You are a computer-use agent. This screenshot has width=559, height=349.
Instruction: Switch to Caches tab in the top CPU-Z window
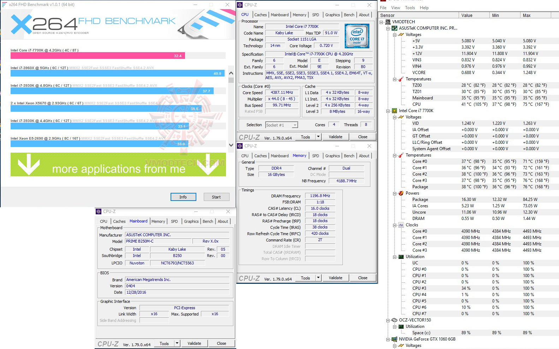261,15
